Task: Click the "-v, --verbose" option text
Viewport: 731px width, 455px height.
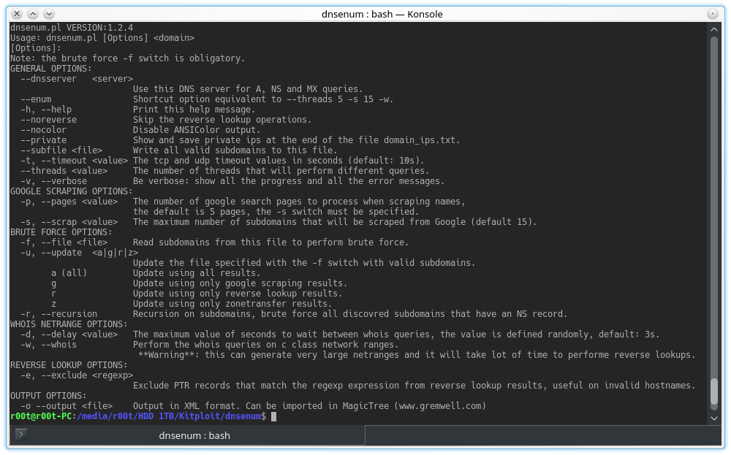Action: point(53,181)
